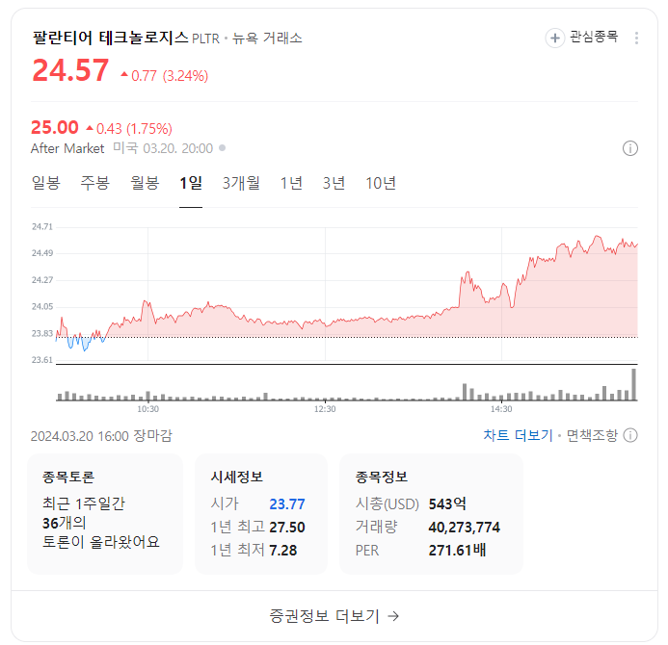Select the 1일 chart tab
This screenshot has width=668, height=645.
coord(191,183)
